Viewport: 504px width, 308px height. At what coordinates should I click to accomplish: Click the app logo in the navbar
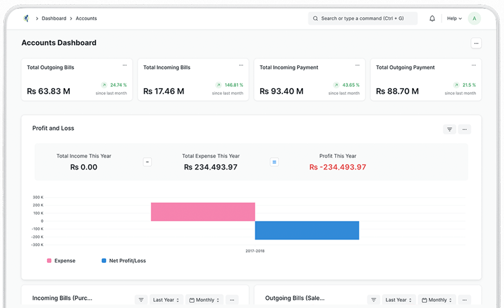pos(26,19)
